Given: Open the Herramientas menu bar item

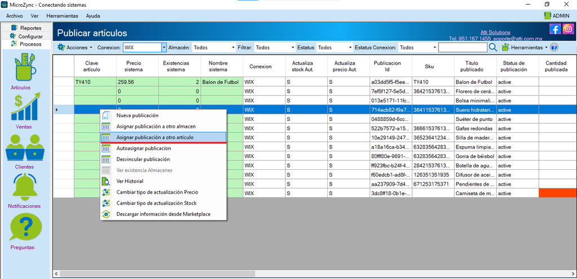Looking at the screenshot, I should pyautogui.click(x=62, y=16).
